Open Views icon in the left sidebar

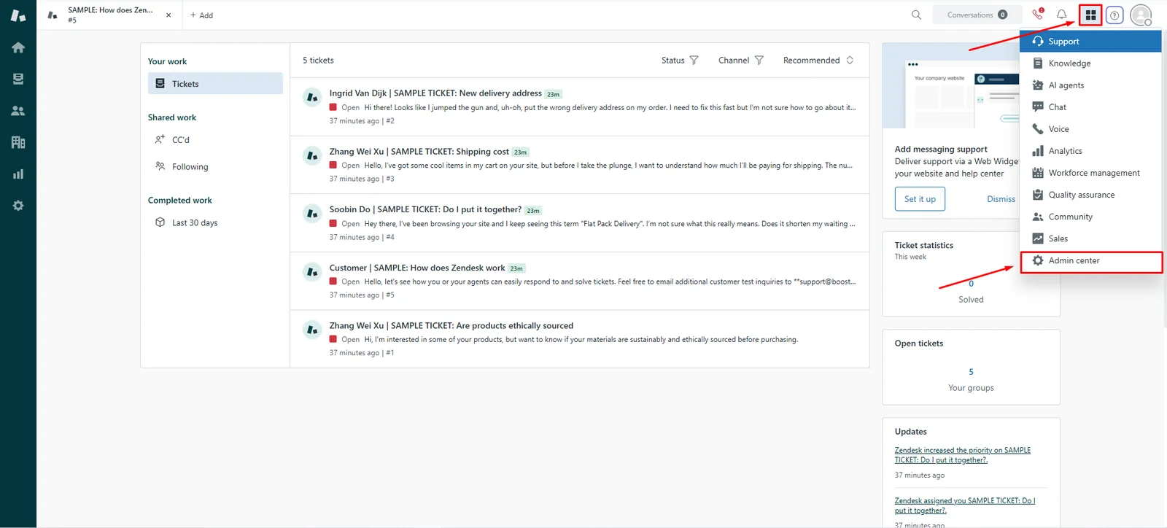[x=18, y=79]
